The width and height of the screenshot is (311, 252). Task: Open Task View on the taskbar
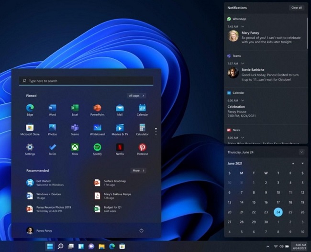click(71, 246)
